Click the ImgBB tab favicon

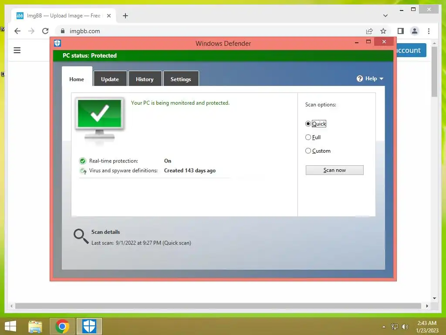(x=20, y=16)
